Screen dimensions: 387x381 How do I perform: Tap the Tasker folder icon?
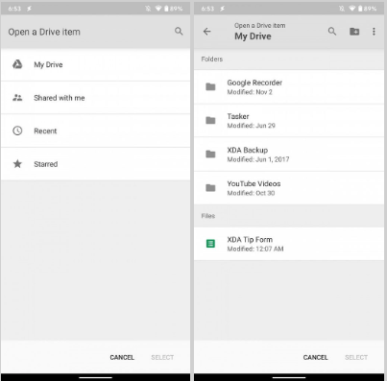(x=210, y=120)
